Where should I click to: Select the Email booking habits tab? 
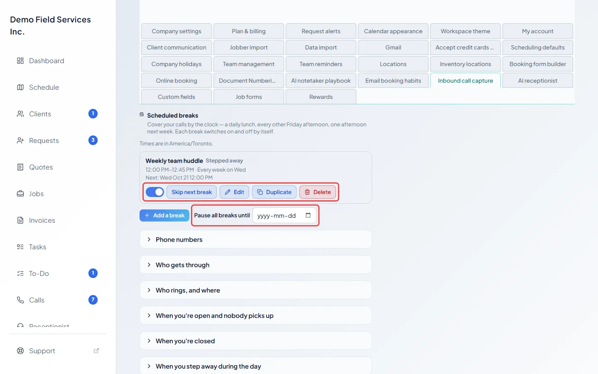[393, 81]
